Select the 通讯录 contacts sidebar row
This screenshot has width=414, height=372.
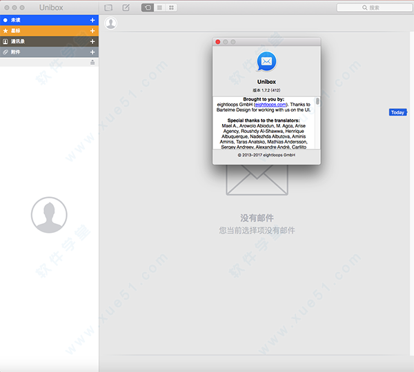(49, 41)
